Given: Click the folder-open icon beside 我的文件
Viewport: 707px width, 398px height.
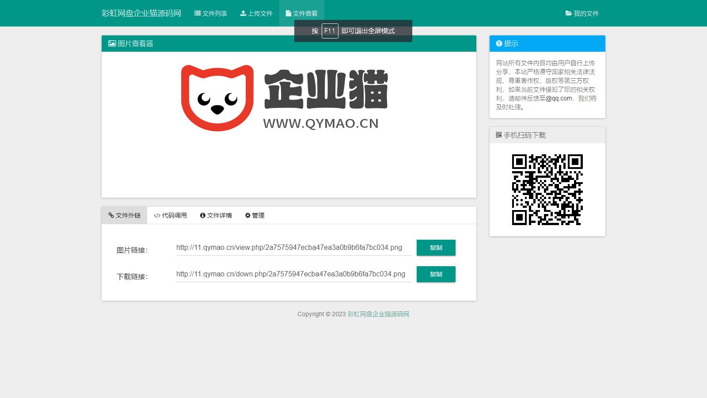Looking at the screenshot, I should (x=569, y=13).
